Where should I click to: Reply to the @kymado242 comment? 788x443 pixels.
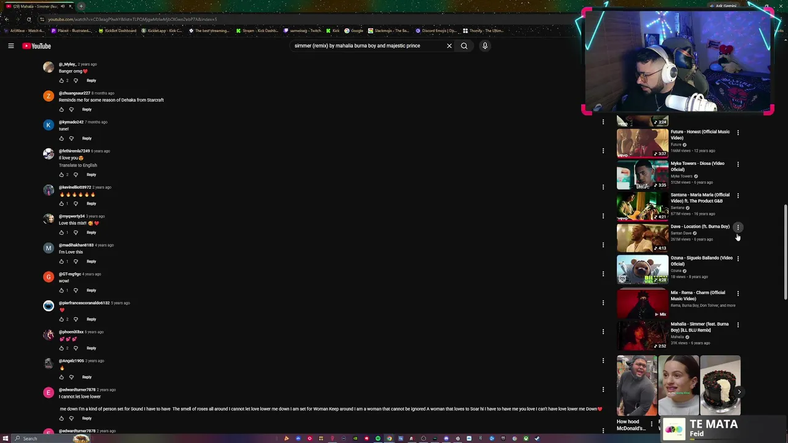pyautogui.click(x=87, y=138)
